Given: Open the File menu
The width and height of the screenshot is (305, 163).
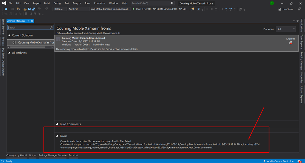Looking at the screenshot, I should pos(10,3).
